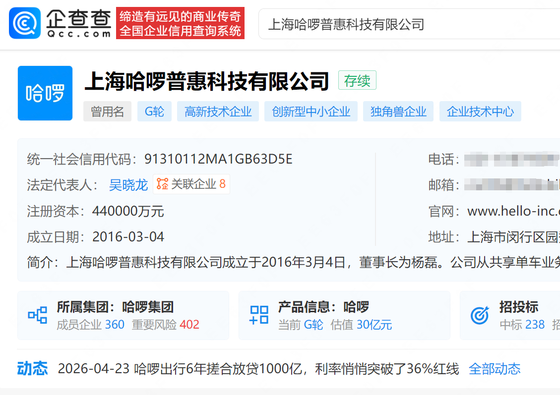Open the 哈啰 company logo thumbnail
The height and width of the screenshot is (395, 560).
coord(45,93)
